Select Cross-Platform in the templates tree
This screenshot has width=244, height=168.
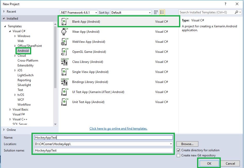[x=28, y=61]
